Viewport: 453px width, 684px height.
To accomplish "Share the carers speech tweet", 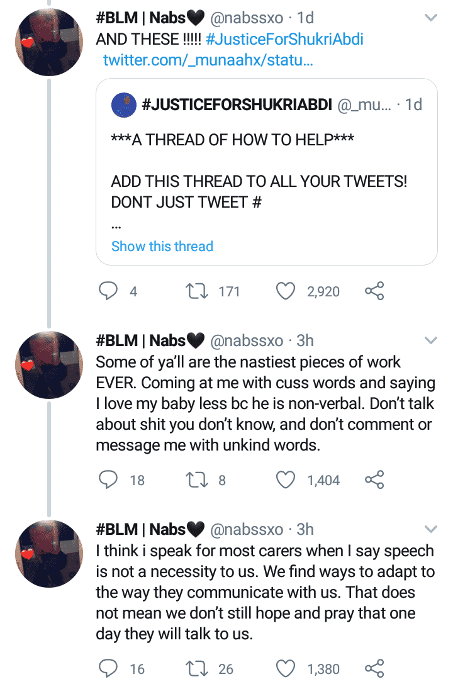I will click(374, 669).
